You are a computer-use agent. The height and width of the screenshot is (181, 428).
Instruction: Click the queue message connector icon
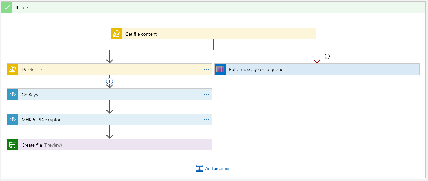pos(220,69)
